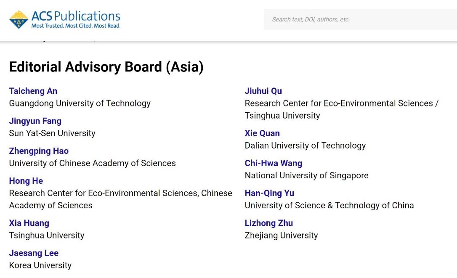The height and width of the screenshot is (278, 457).
Task: Click the National University of Singapore text
Action: click(x=307, y=175)
